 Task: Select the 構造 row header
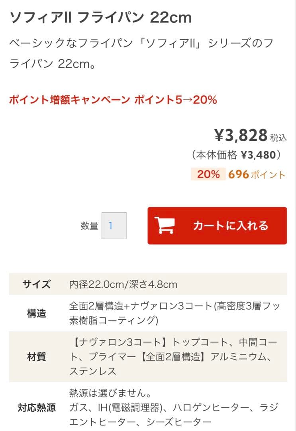37,313
